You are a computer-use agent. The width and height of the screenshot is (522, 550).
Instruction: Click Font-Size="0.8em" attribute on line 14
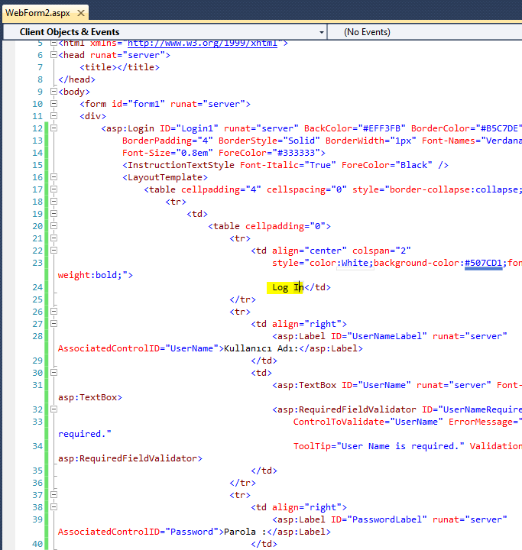tap(167, 153)
